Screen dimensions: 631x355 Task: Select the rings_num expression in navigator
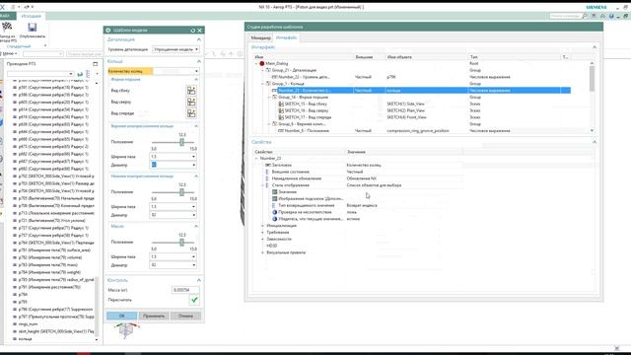tap(29, 324)
